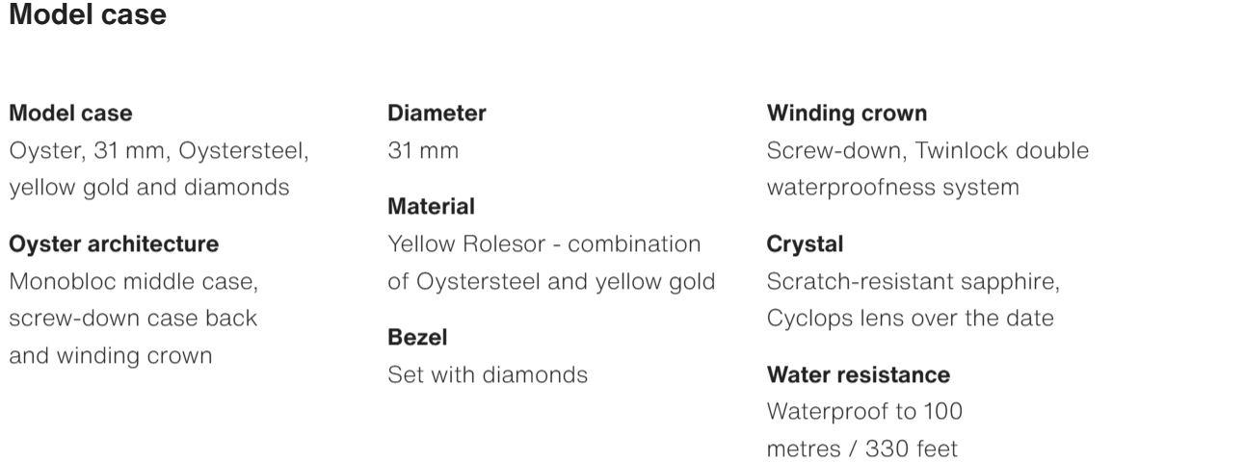Click the 'Material' specification label

(431, 207)
